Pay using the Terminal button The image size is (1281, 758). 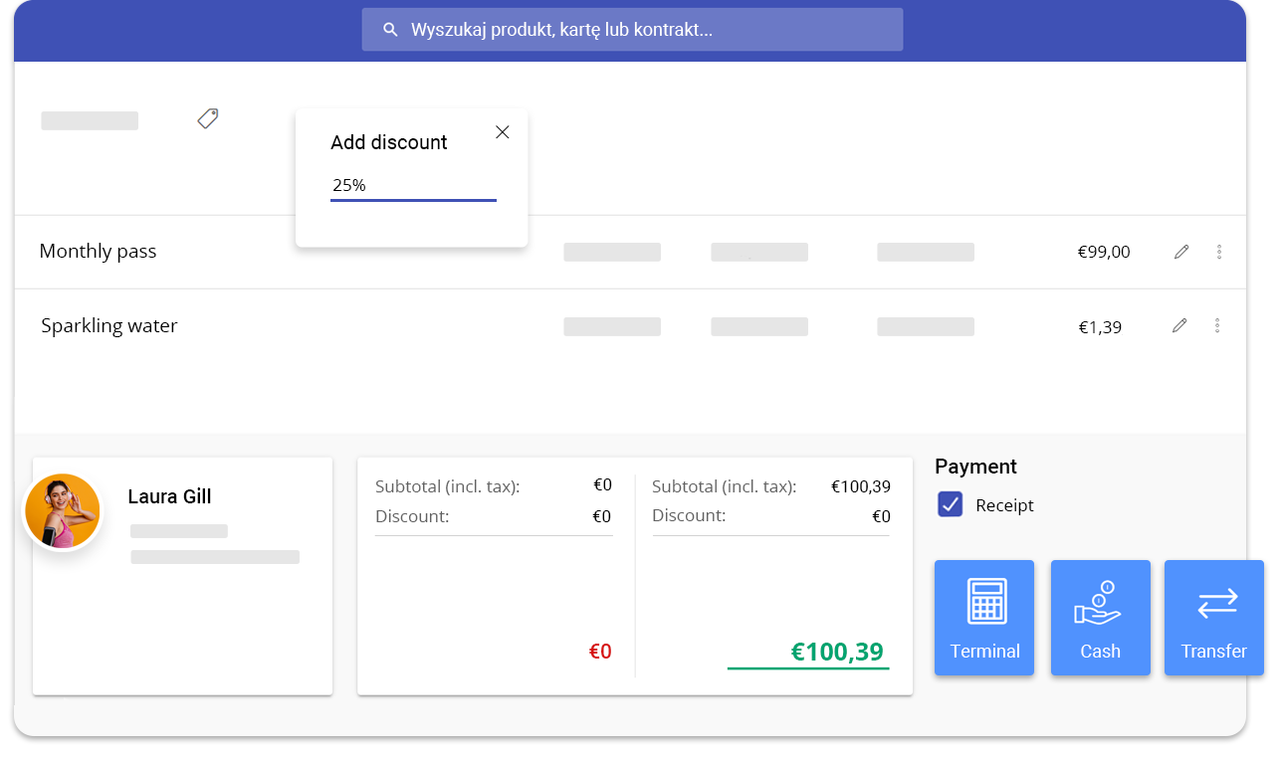click(984, 618)
